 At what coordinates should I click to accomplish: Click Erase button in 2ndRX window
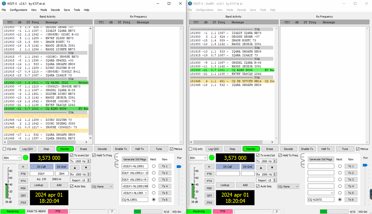tap(270, 149)
